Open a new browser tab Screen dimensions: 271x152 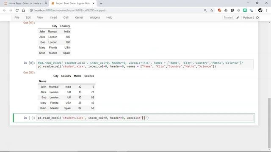[x=101, y=3]
